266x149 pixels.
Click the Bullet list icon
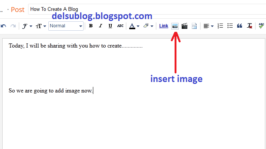point(230,26)
